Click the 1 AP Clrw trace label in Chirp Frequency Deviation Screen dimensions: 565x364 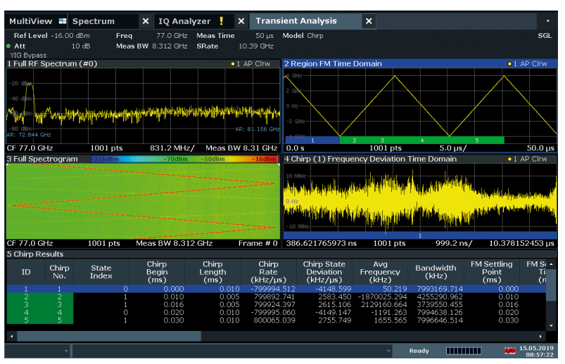coord(527,159)
